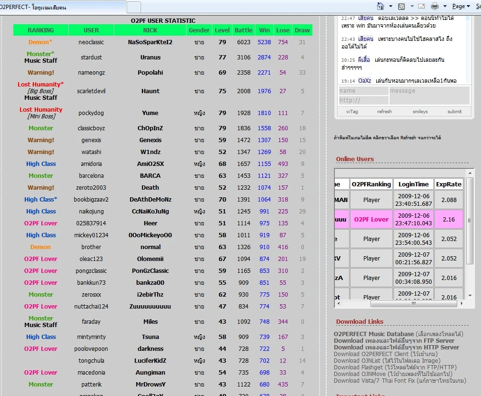Click nick Yume in the table
Image resolution: width=481 pixels, height=396 pixels.
coord(150,113)
